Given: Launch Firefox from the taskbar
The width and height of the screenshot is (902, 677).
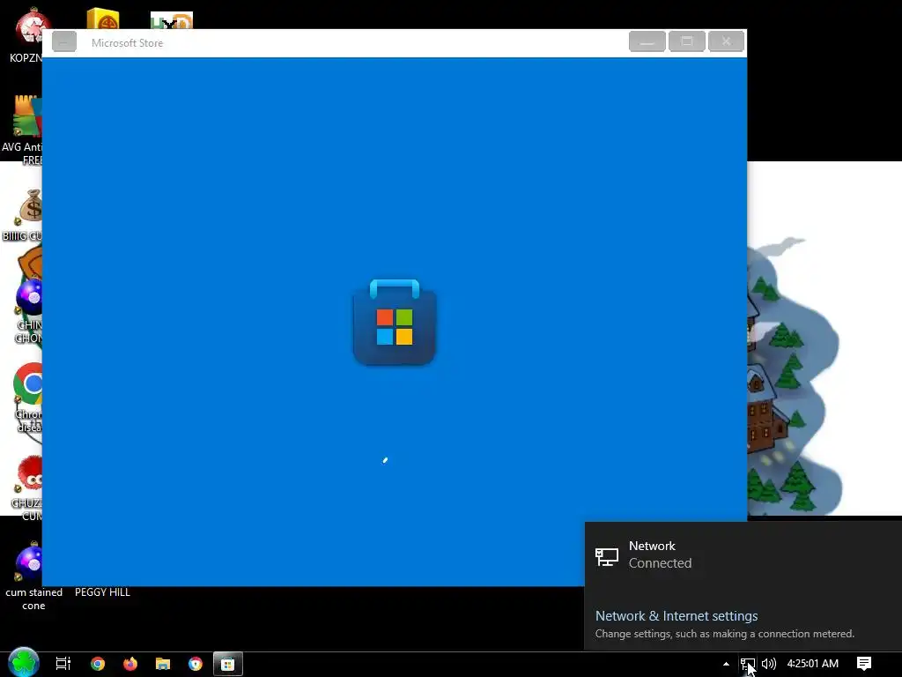Looking at the screenshot, I should pos(130,664).
